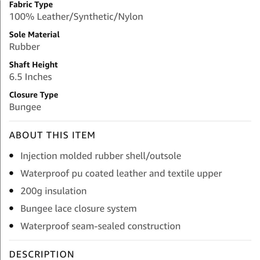Click the bullet beside Waterproof seam-sealed construction

tap(11, 226)
